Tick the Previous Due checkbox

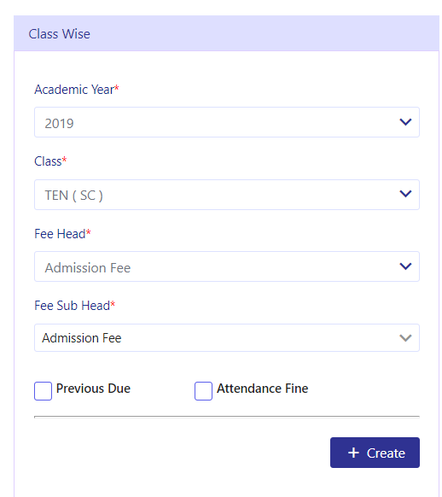pos(43,391)
